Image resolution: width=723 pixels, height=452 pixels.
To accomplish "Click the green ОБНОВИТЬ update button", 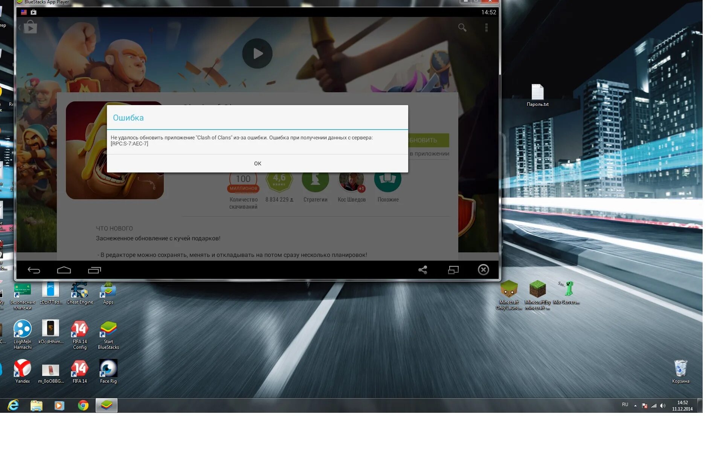I will click(x=429, y=140).
